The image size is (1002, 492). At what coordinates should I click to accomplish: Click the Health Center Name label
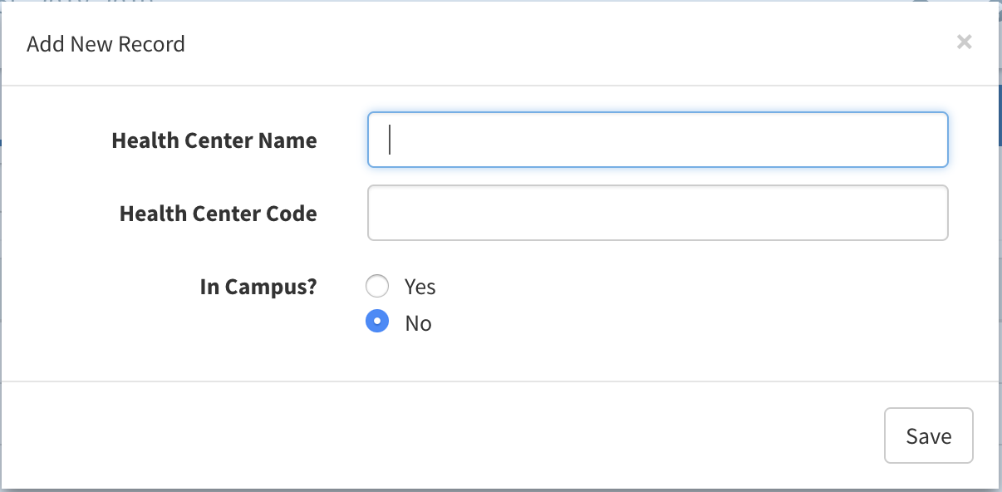coord(214,140)
